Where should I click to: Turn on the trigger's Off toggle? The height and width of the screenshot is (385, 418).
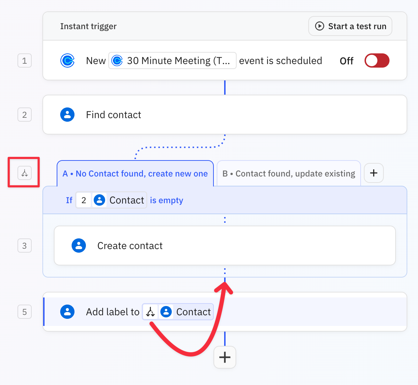coord(377,60)
